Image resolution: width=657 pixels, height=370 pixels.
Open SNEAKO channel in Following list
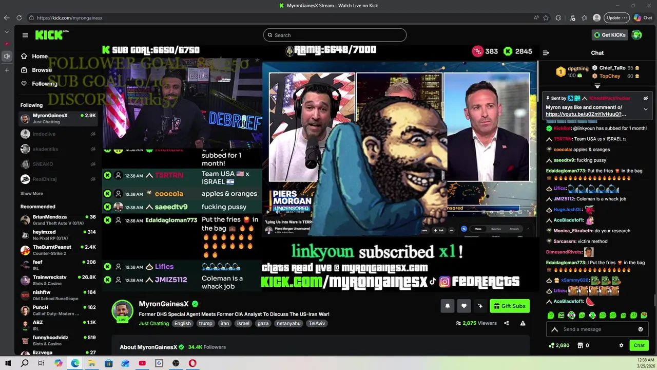[x=58, y=164]
